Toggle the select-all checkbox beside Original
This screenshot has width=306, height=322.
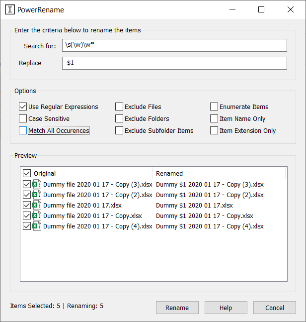point(27,173)
